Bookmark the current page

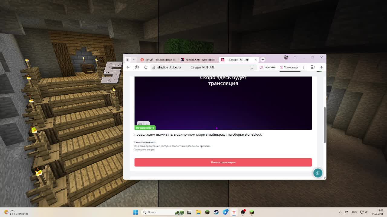point(252,67)
